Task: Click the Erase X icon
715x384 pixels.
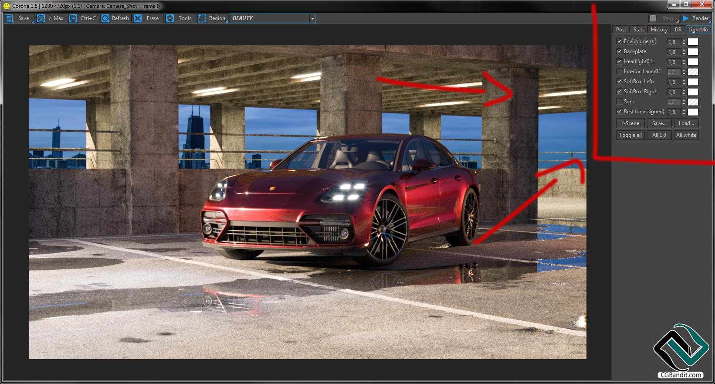Action: coord(138,18)
